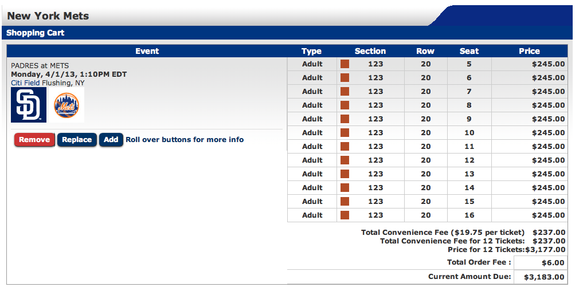Click the Adult type in seat 7 row

[x=312, y=92]
